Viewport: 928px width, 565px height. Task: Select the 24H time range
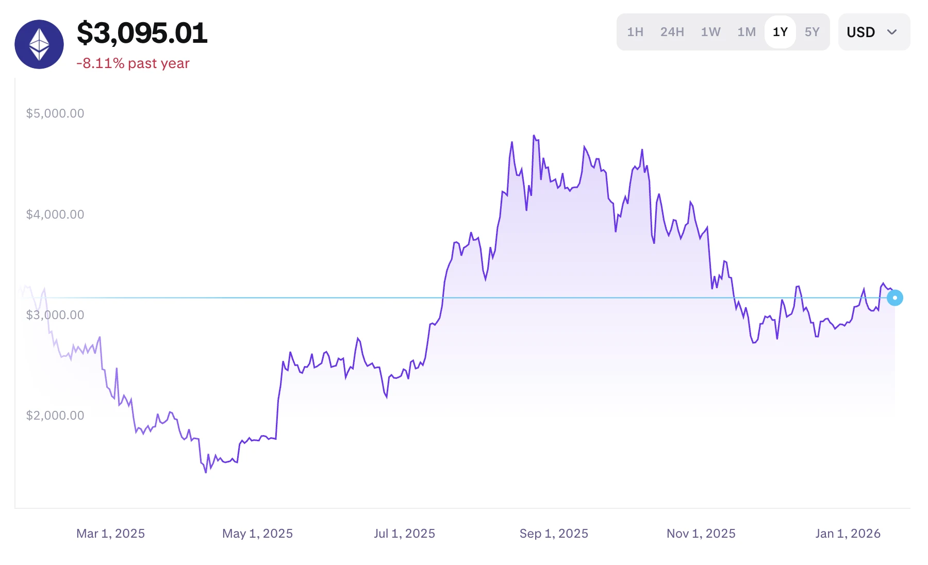[672, 32]
